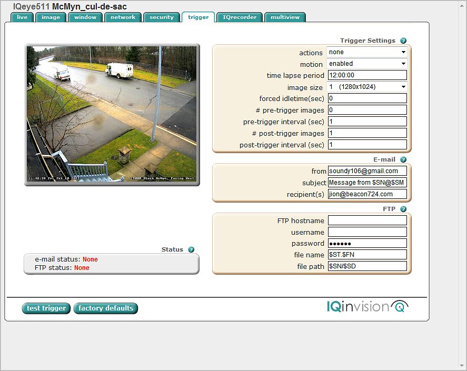The width and height of the screenshot is (467, 371).
Task: Open help icon beside Status heading
Action: tap(191, 249)
